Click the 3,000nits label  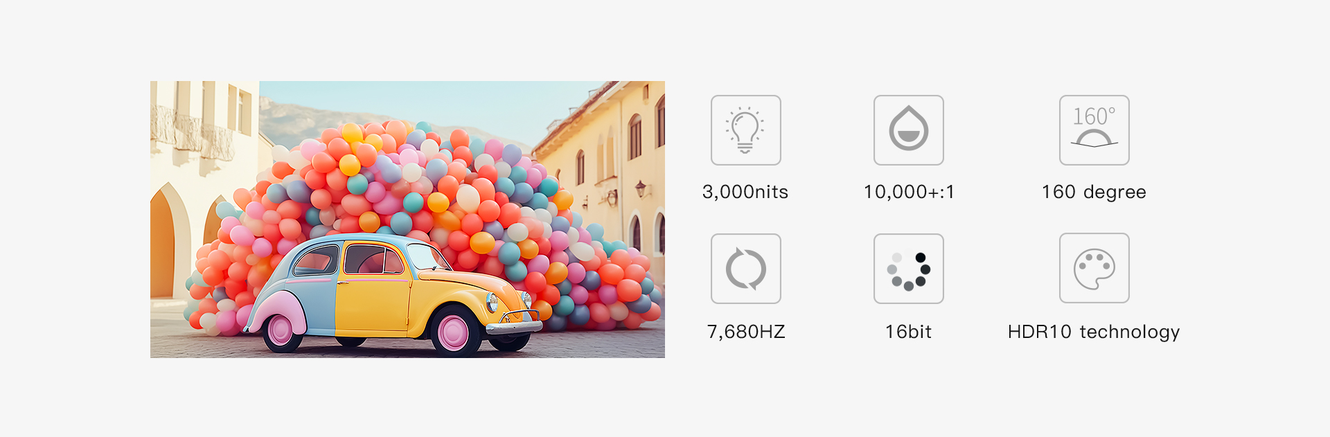(745, 192)
